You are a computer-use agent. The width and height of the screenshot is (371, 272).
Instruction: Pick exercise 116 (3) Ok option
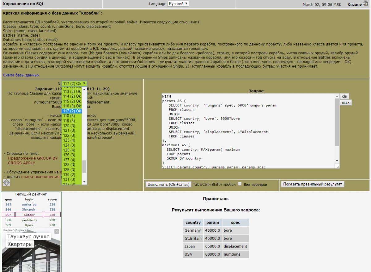point(72,106)
